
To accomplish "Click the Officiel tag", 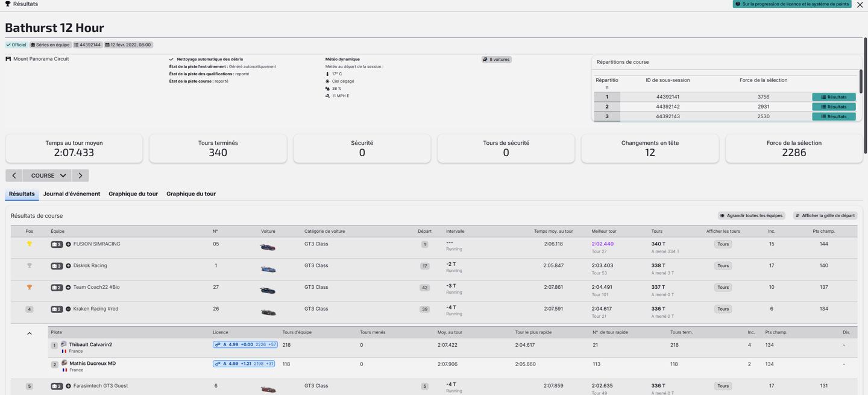I will 16,45.
